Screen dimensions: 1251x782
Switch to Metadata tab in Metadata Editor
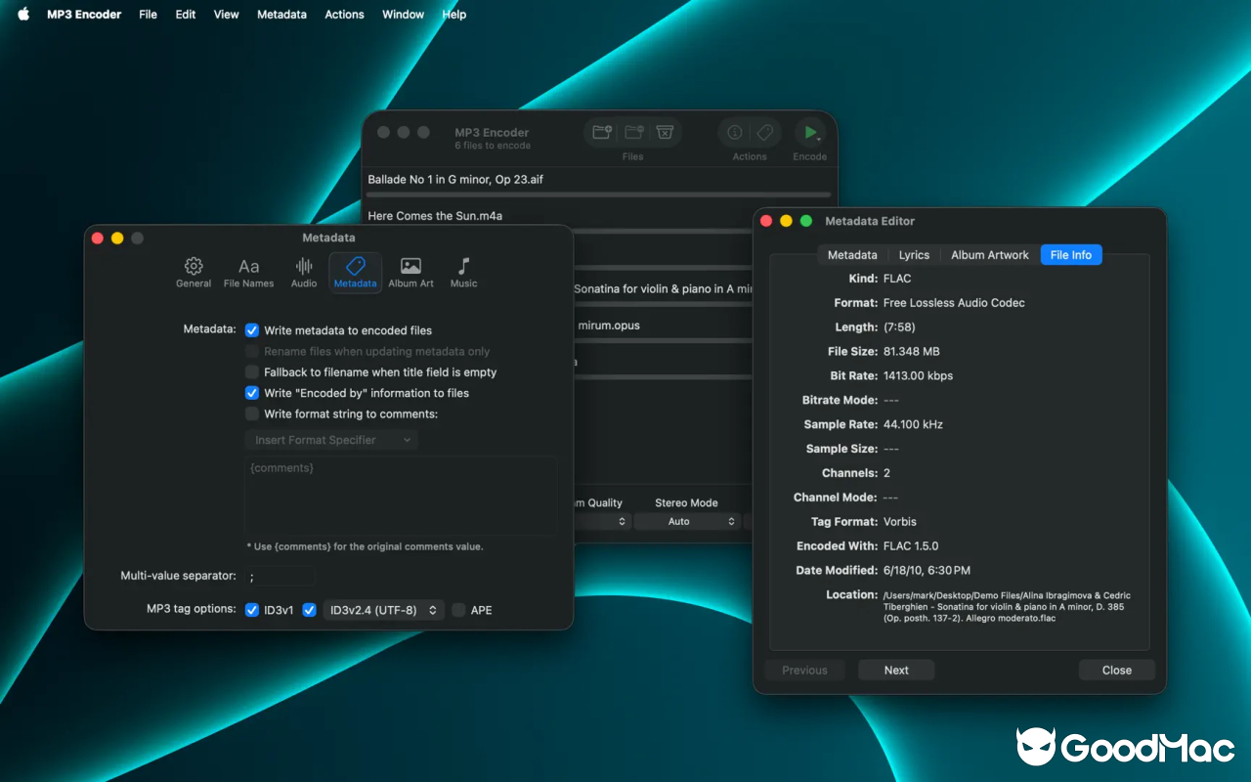pos(852,255)
